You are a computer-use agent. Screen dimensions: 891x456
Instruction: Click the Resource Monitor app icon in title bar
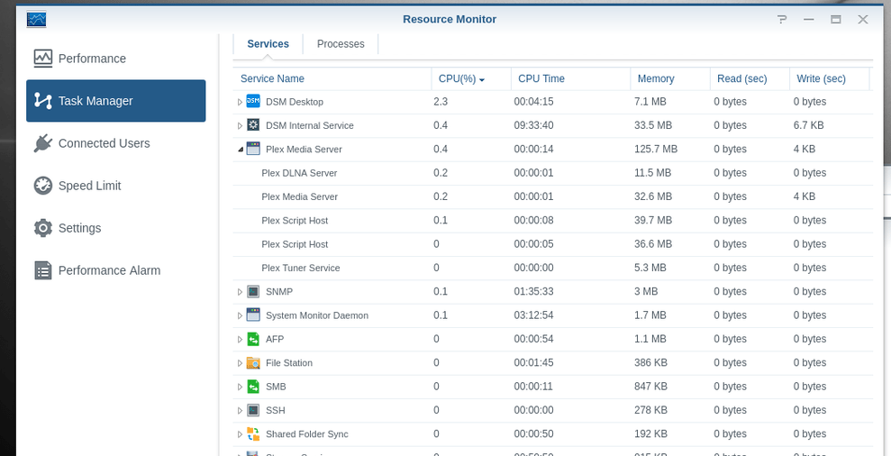(36, 19)
